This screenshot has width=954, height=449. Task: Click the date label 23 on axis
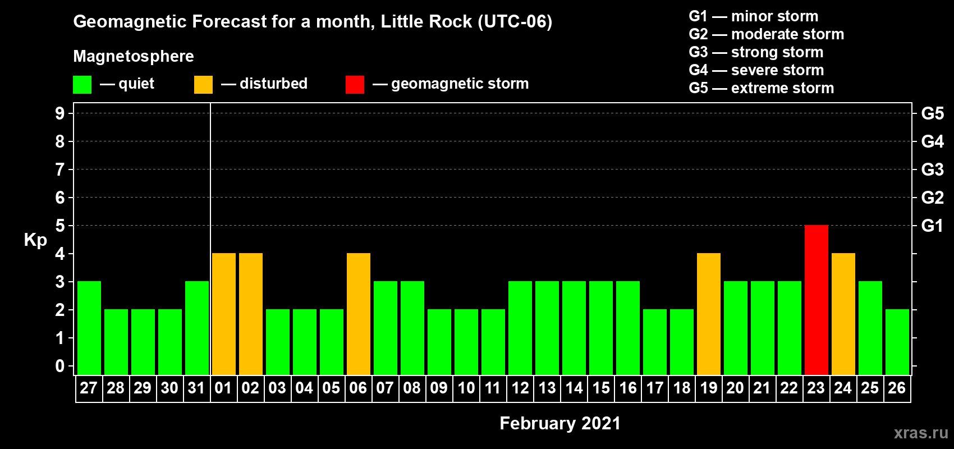click(x=816, y=388)
